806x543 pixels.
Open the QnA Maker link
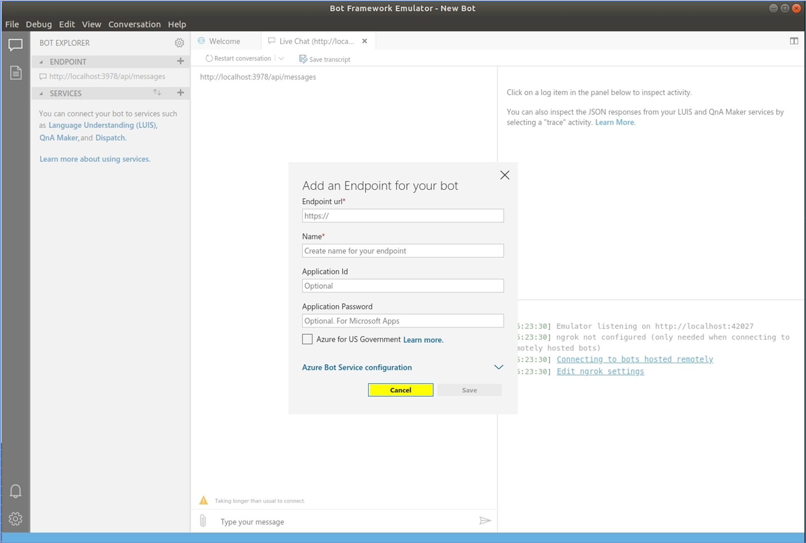[x=59, y=138]
